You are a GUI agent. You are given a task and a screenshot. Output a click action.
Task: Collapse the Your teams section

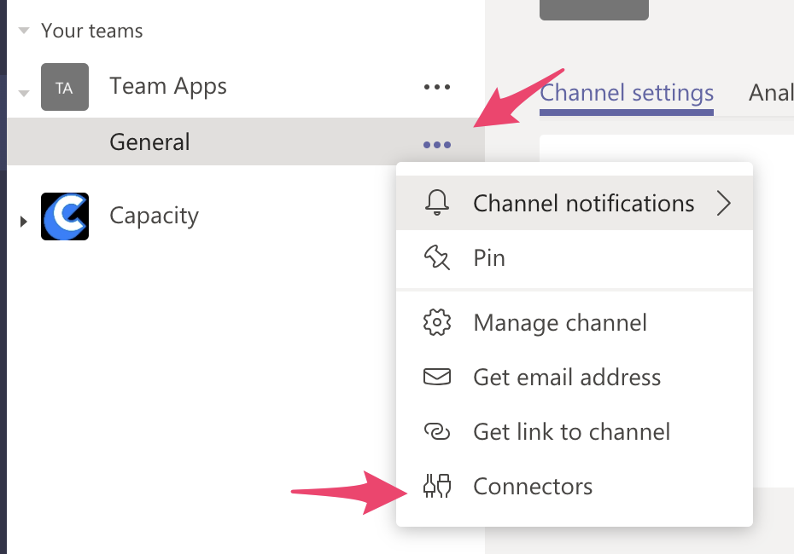pyautogui.click(x=24, y=32)
